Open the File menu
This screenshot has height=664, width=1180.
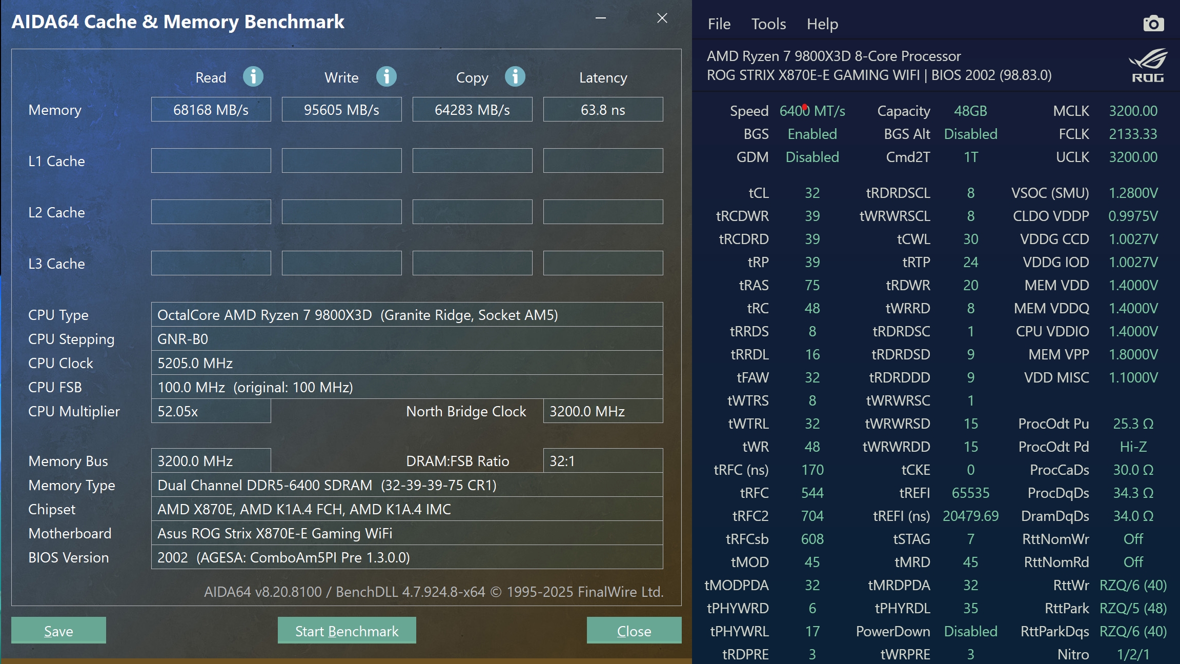coord(719,24)
